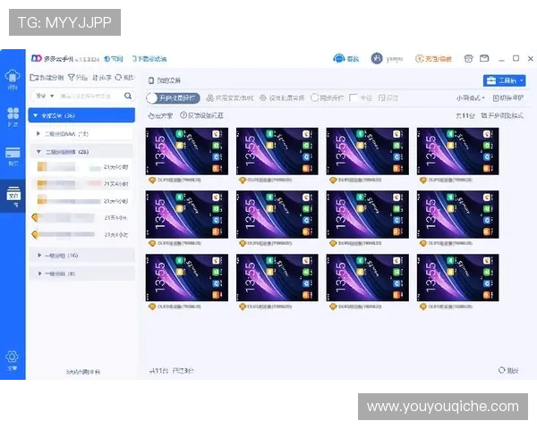Collapse the second-level group BBB (28)
The width and height of the screenshot is (537, 429).
click(x=81, y=152)
